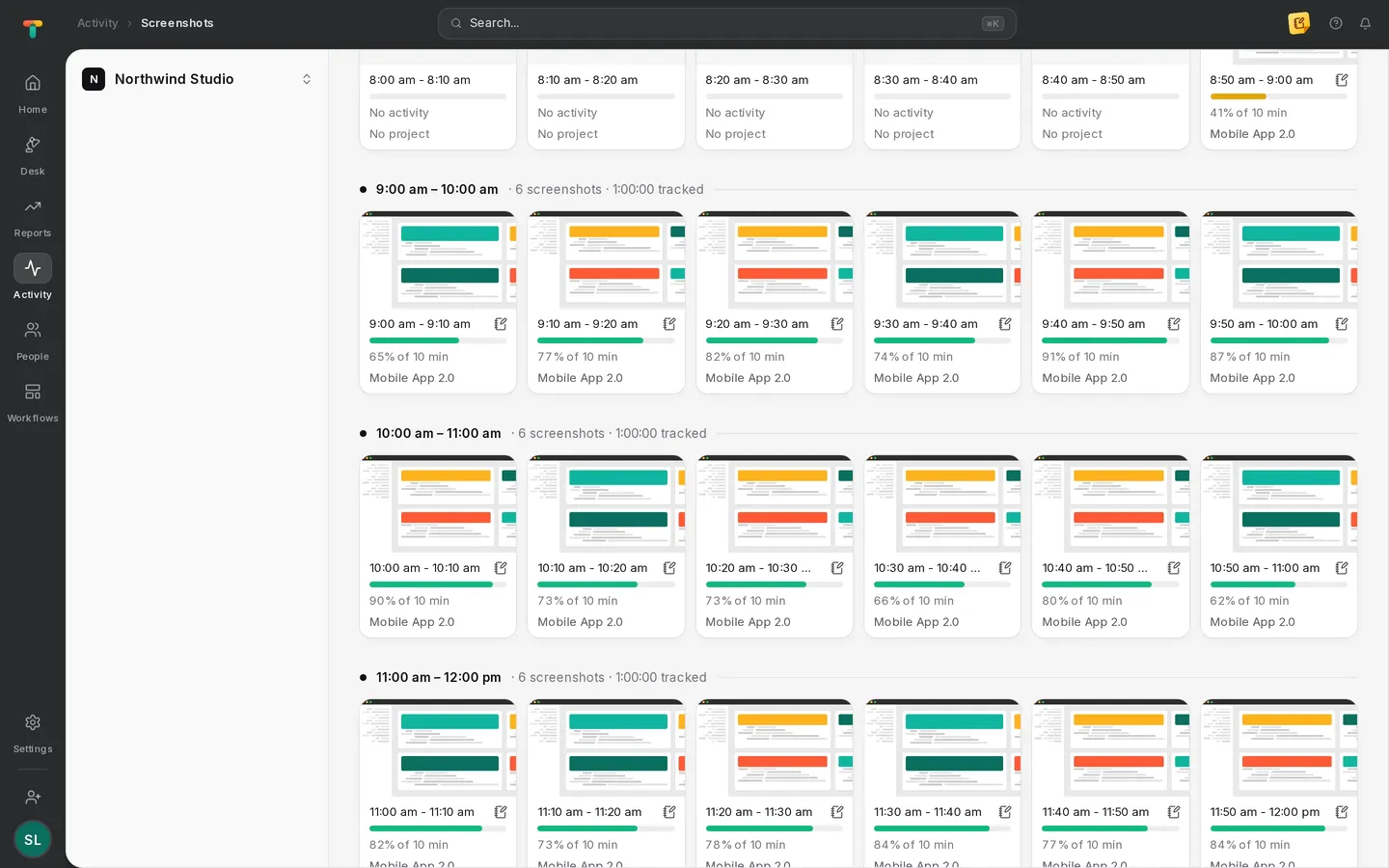Edit the 9:20 am - 9:30 am entry
1389x868 pixels.
837,324
